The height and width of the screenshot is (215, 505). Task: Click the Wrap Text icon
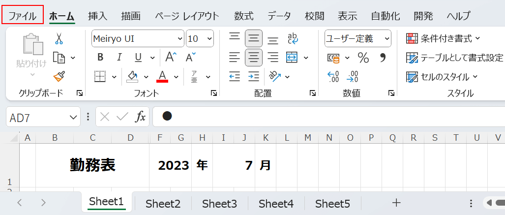click(293, 38)
